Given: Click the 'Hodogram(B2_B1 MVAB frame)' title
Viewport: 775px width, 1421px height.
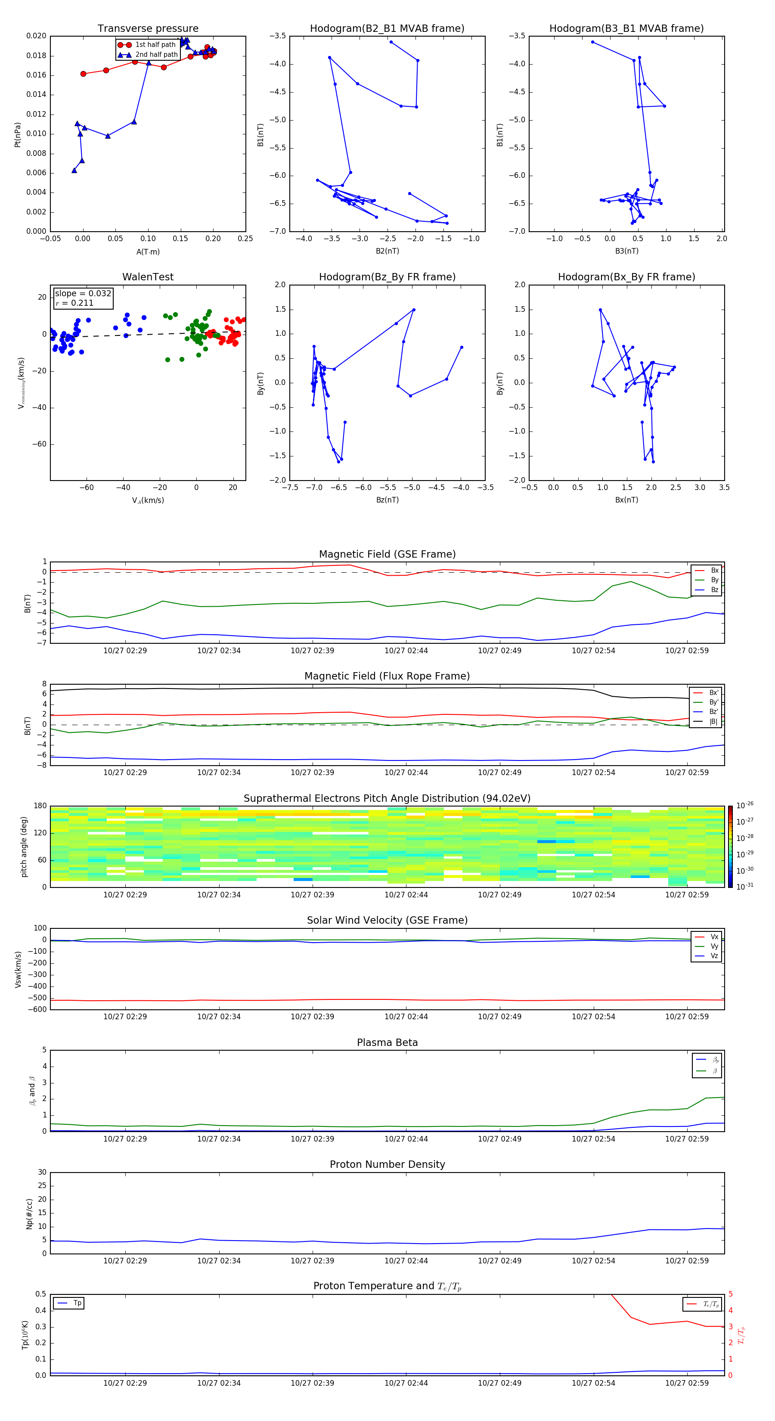Looking at the screenshot, I should tap(387, 29).
